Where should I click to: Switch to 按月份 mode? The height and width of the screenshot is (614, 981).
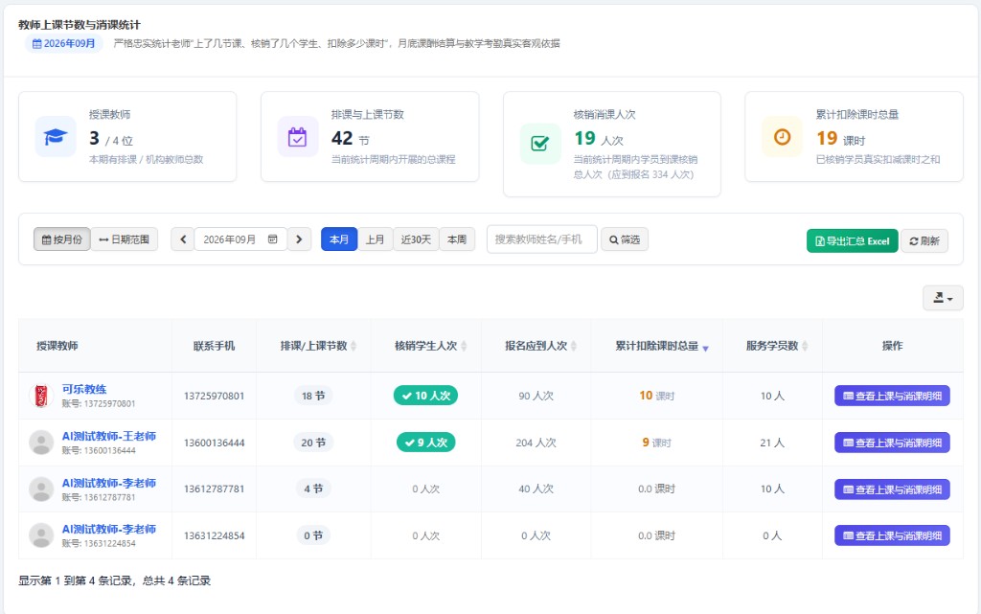pyautogui.click(x=62, y=239)
